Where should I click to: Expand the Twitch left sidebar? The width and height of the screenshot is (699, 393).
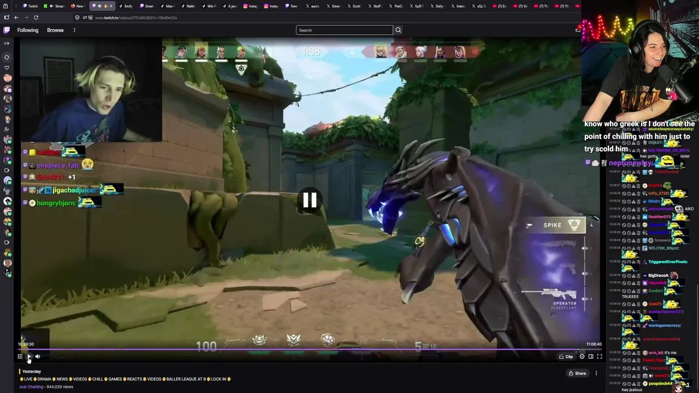[x=7, y=43]
